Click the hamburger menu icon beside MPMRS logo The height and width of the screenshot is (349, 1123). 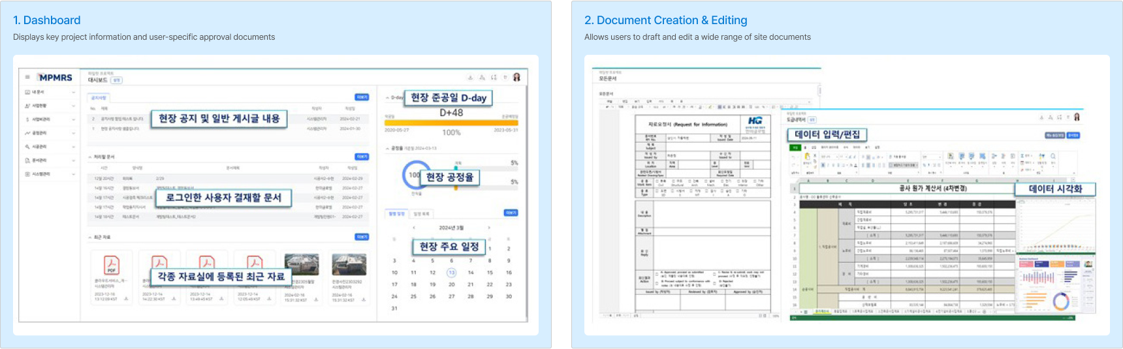(x=27, y=77)
